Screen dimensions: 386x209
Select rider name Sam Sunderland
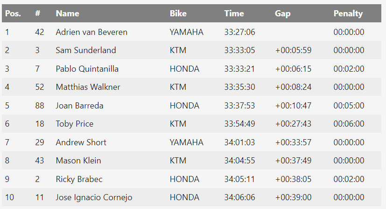(86, 50)
